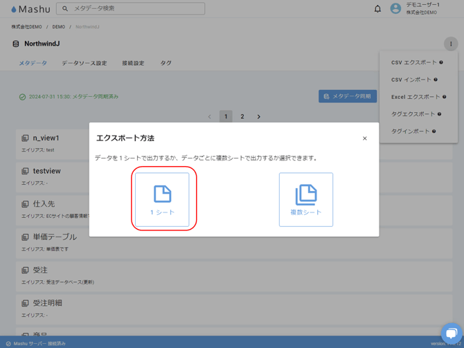The image size is (464, 348).
Task: Close the export method dialog
Action: [x=365, y=138]
